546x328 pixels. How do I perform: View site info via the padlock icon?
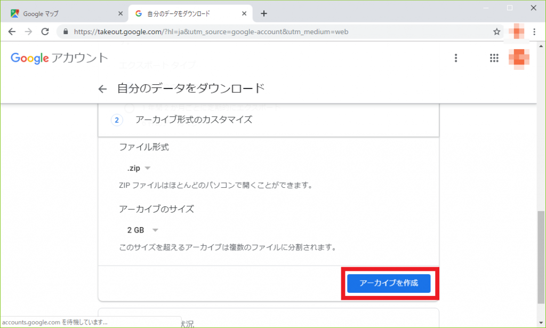point(66,32)
